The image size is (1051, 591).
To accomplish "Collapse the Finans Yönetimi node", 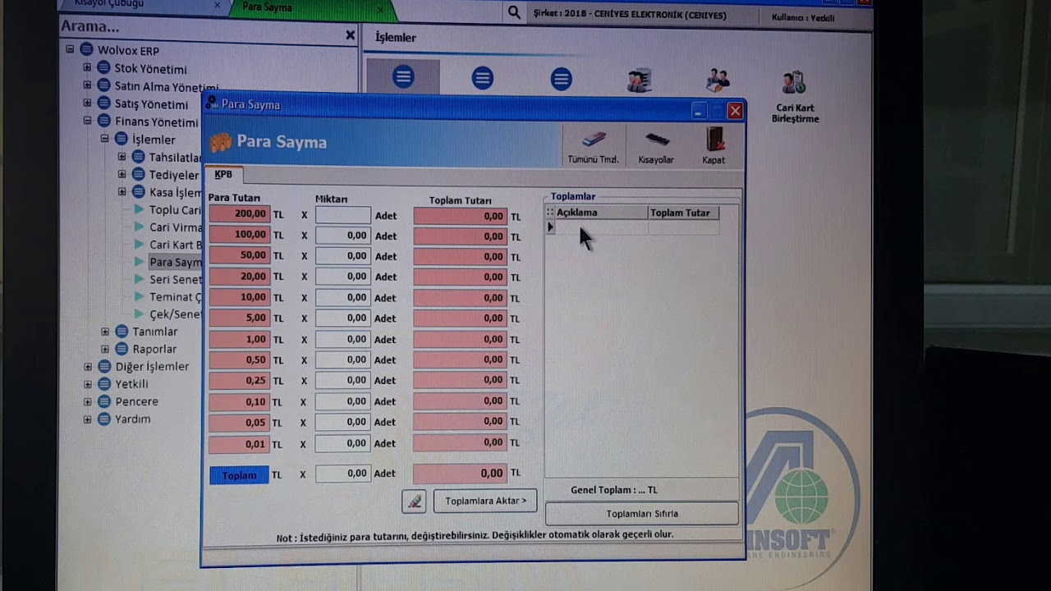I will click(87, 121).
